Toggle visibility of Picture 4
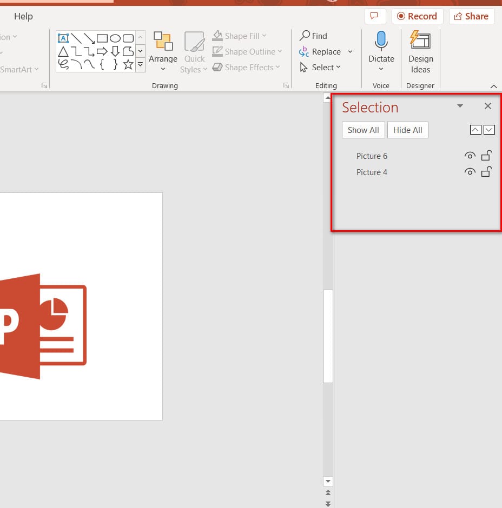Viewport: 502px width, 508px height. (x=470, y=172)
